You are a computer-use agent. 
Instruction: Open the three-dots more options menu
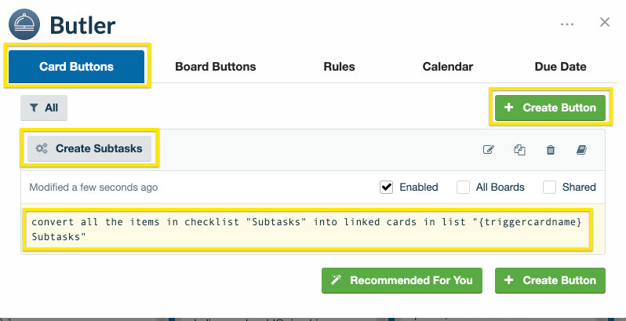[567, 24]
